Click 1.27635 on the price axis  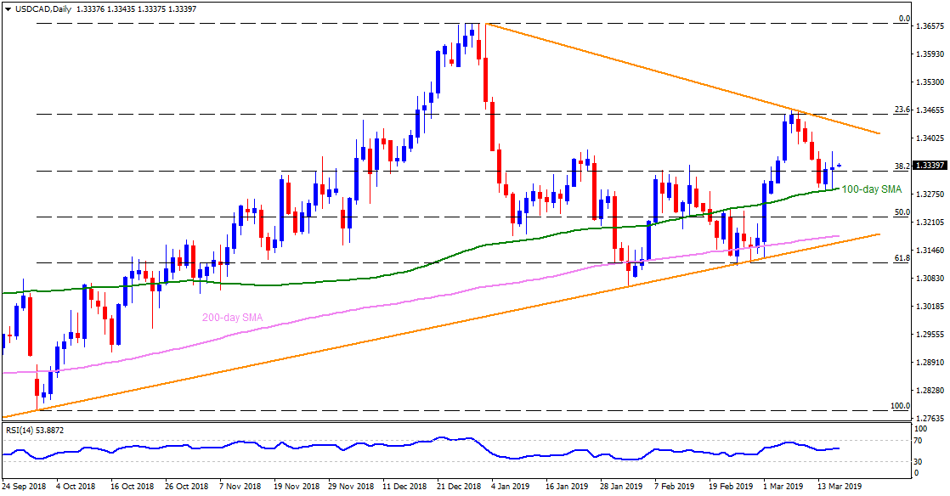pyautogui.click(x=931, y=419)
